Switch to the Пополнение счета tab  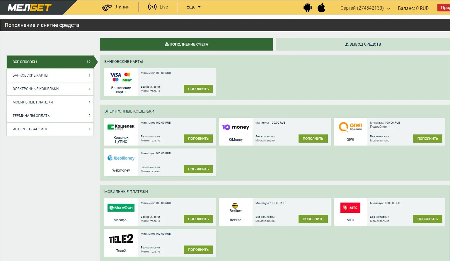click(x=187, y=44)
